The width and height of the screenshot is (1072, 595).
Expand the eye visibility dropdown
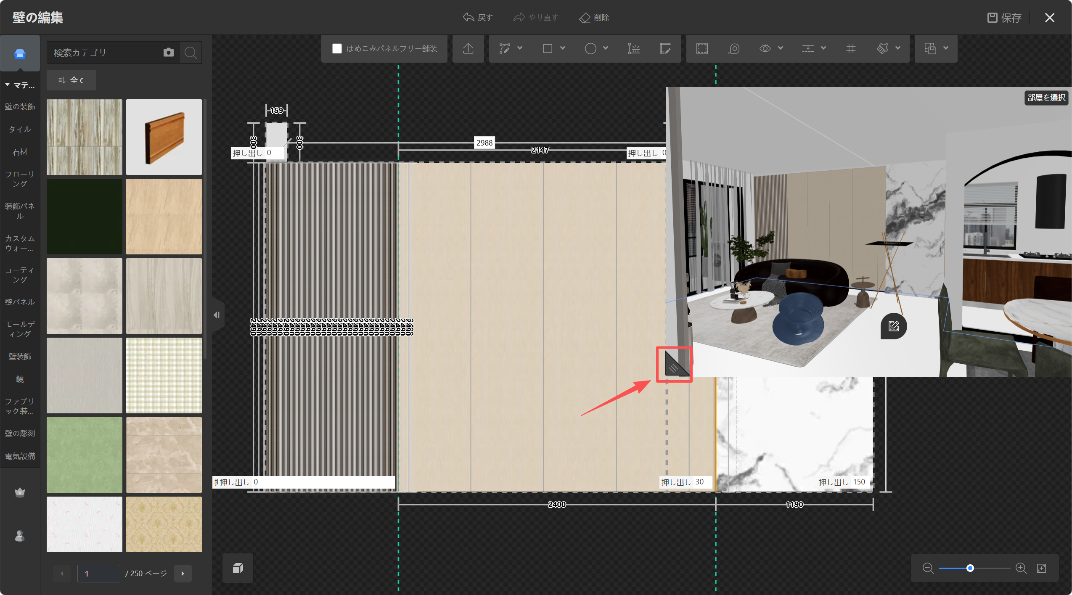[781, 48]
